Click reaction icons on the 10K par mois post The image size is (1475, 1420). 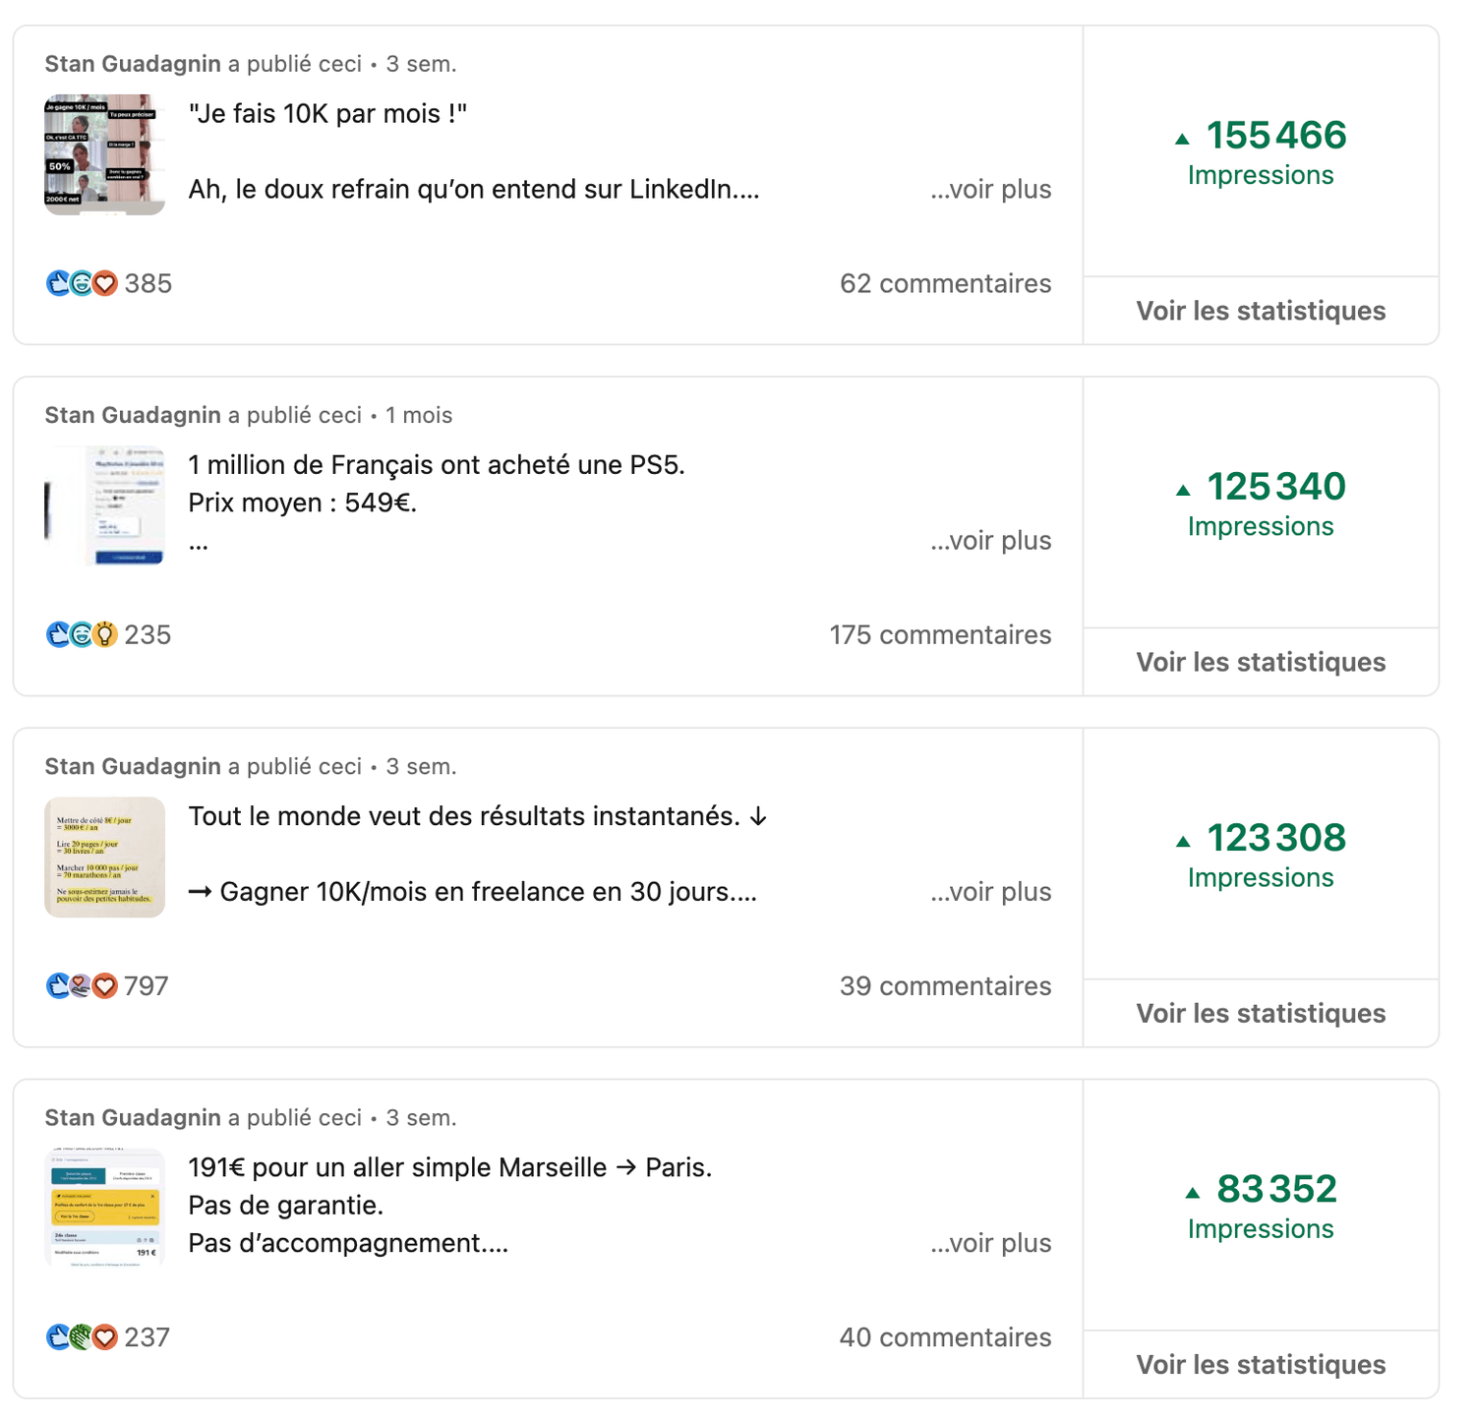82,284
